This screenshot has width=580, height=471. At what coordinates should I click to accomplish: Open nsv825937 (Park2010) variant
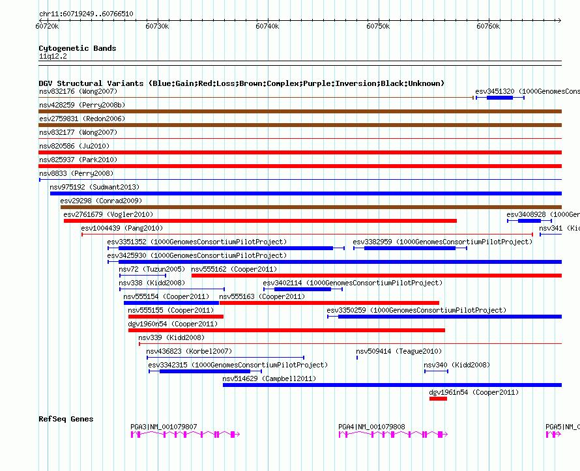[300, 166]
